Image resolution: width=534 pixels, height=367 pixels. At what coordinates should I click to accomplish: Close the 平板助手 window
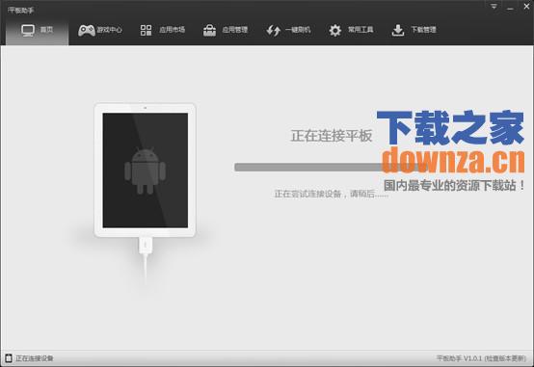(x=526, y=7)
